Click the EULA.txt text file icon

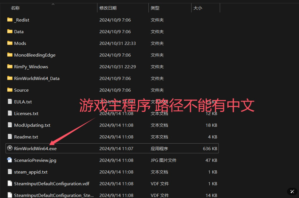pyautogui.click(x=9, y=101)
